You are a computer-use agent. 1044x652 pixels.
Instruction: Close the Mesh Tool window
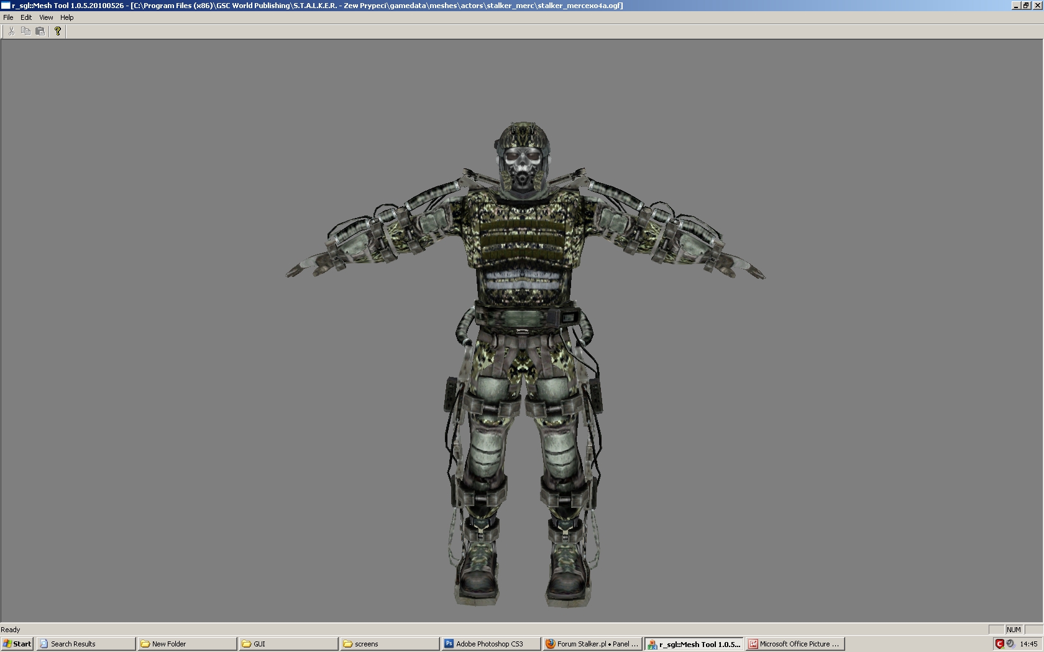point(1037,6)
